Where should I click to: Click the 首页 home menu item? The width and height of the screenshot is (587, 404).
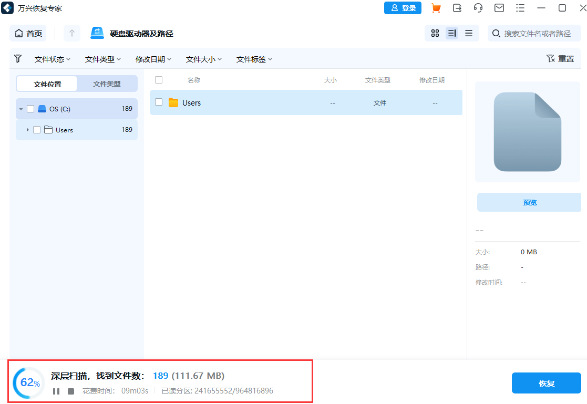point(27,33)
